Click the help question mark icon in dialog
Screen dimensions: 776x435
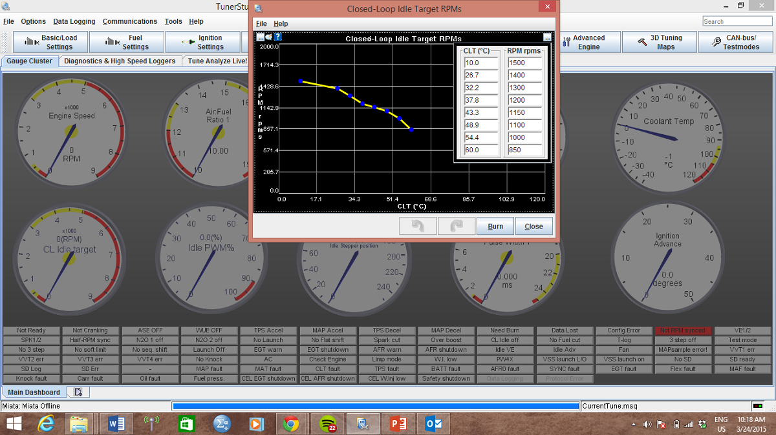tap(277, 37)
